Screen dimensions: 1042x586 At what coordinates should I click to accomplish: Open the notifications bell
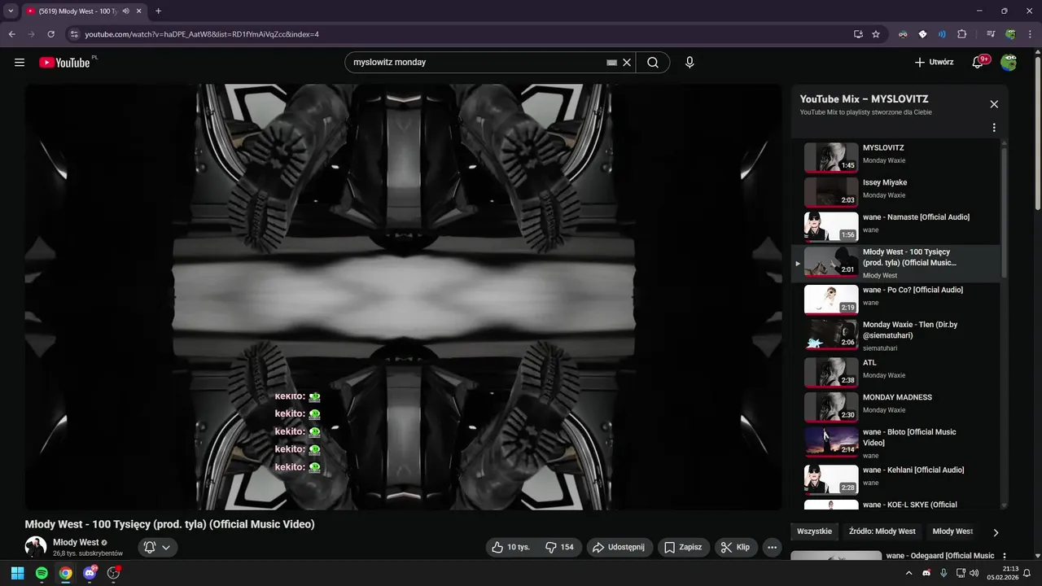978,63
